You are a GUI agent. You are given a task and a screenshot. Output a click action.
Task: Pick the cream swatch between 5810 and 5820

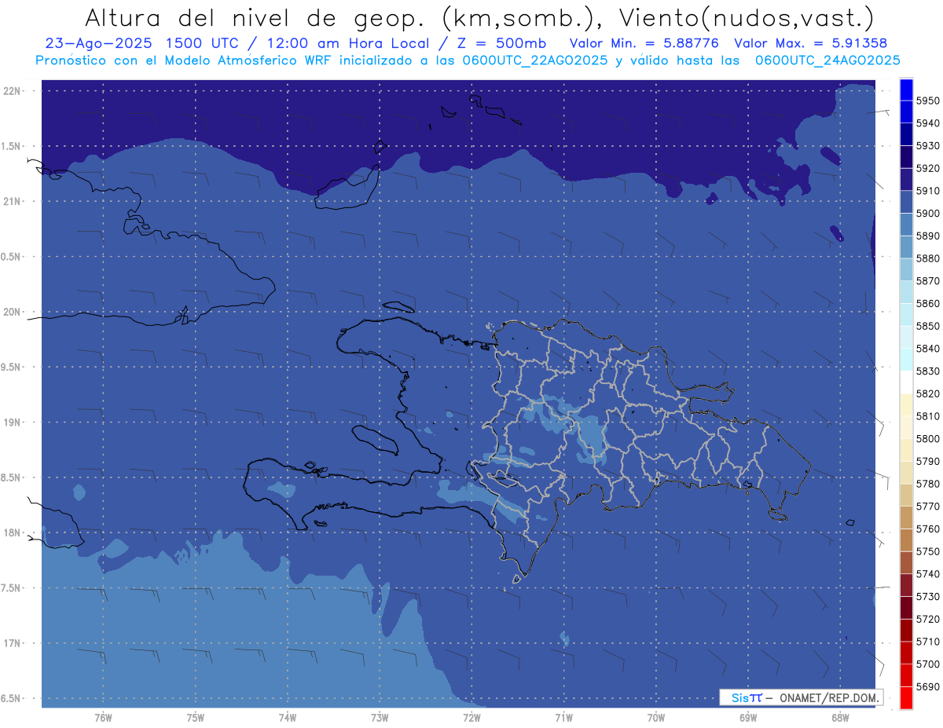click(x=906, y=404)
